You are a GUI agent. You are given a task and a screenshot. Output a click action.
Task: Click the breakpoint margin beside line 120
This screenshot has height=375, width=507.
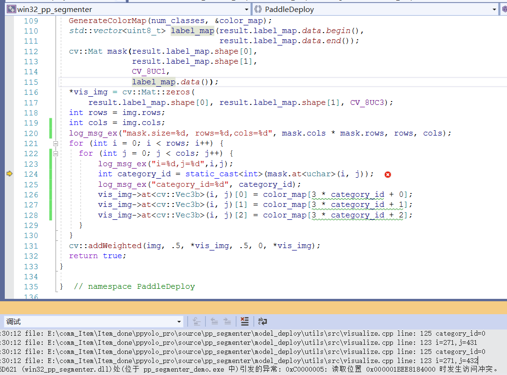pos(10,133)
